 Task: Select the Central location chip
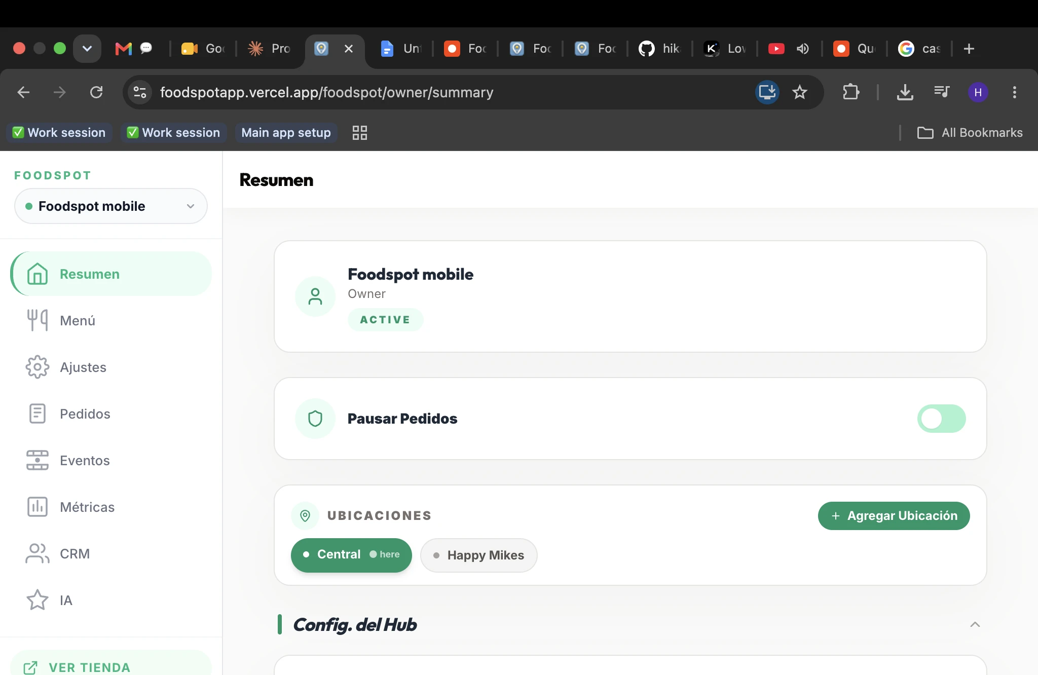[351, 555]
